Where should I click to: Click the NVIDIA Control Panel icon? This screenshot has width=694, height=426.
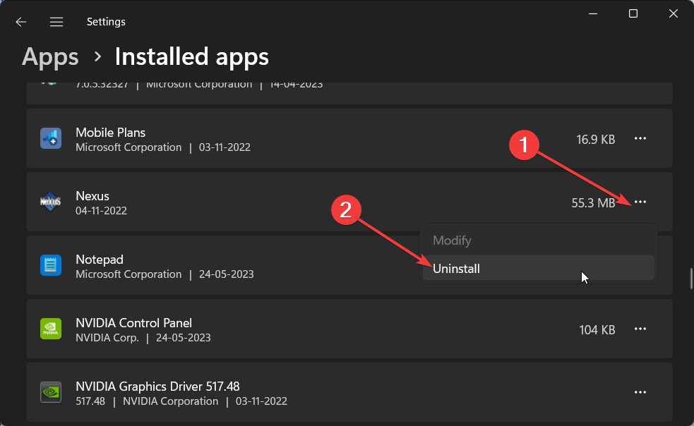pos(51,329)
